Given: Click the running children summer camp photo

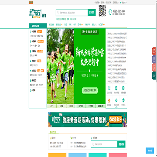Looking at the screenshot, I should tap(60, 66).
